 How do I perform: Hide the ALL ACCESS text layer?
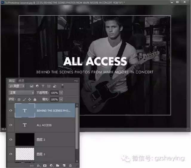click(x=11, y=125)
